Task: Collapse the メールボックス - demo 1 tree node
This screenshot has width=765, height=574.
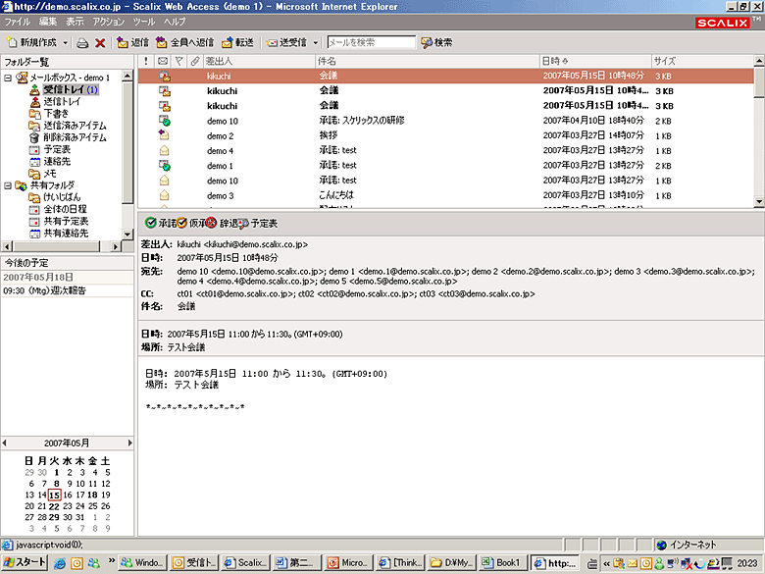Action: 8,78
